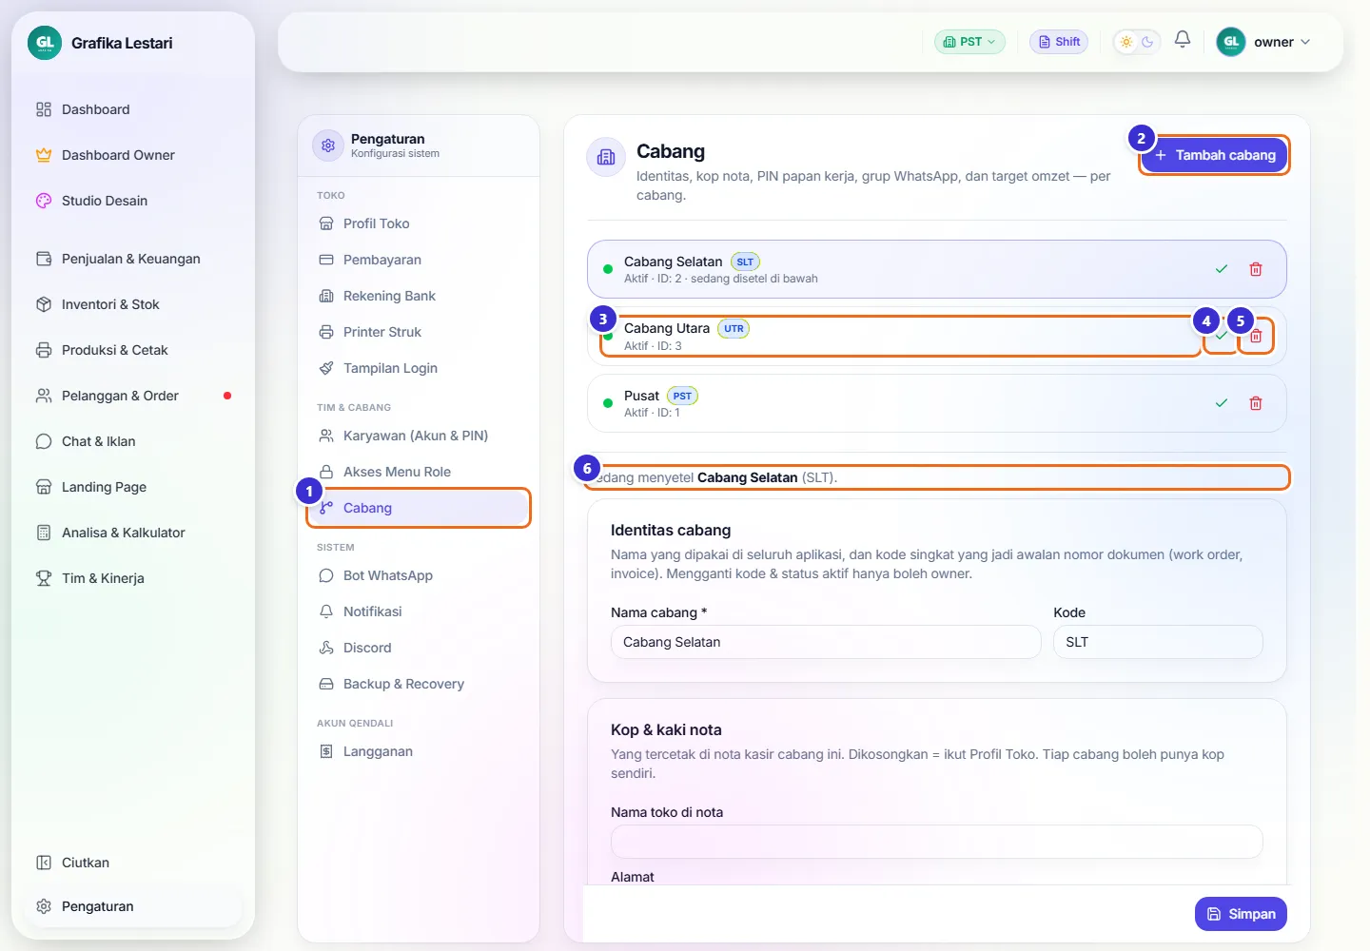This screenshot has height=951, width=1370.
Task: Click the crown icon for Dashboard Owner
Action: [x=44, y=155]
